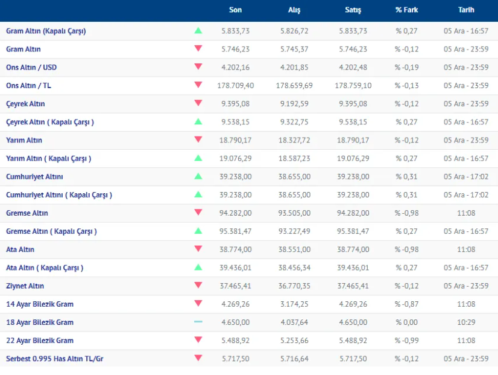Click the green up arrow for Yarım Altın ( Kapalı Çarşı )
498x375 pixels.
[198, 158]
